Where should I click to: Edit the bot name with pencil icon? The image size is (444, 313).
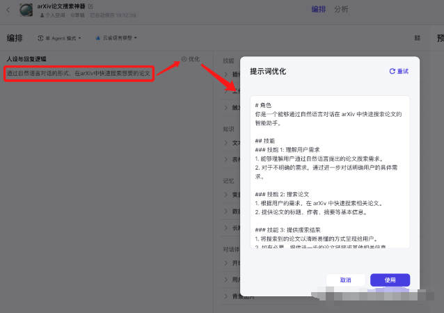pos(90,6)
